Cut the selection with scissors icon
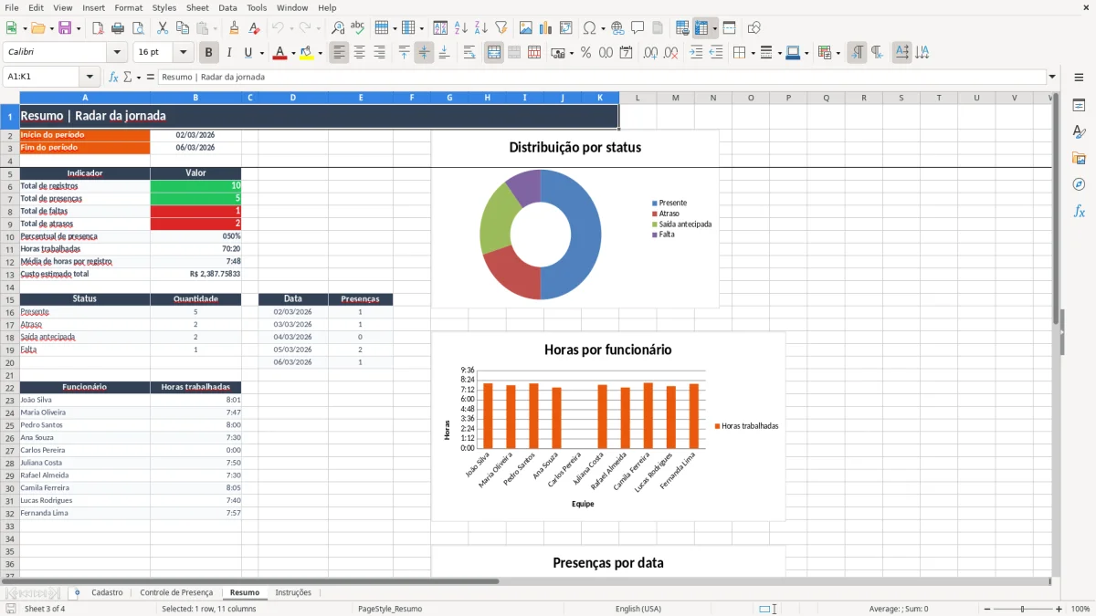The image size is (1096, 616). (163, 28)
